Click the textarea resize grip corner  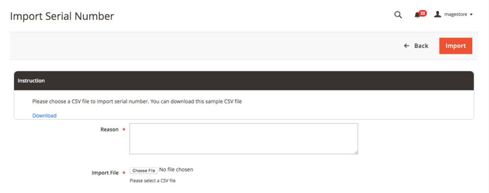point(356,152)
